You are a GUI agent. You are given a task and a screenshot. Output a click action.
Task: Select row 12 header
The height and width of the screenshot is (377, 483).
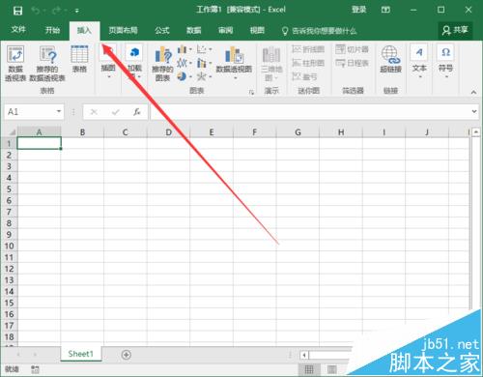click(9, 269)
